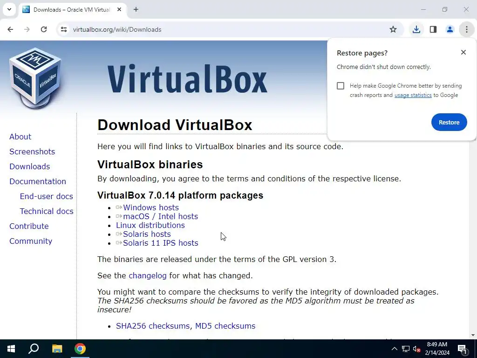Open the changelog link
477x358 pixels.
click(x=148, y=275)
